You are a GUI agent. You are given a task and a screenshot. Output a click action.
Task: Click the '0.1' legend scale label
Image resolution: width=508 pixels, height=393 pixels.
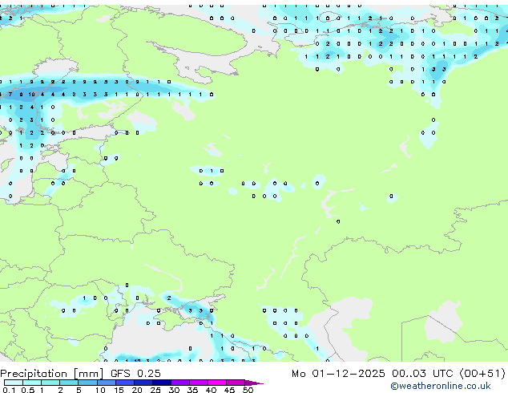(x=9, y=390)
